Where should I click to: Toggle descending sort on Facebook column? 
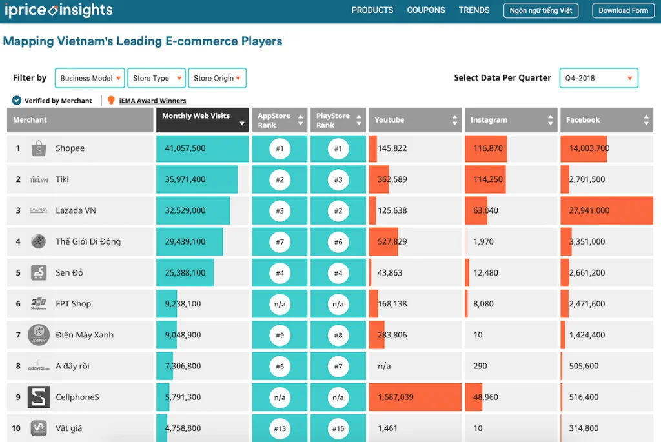click(x=646, y=123)
